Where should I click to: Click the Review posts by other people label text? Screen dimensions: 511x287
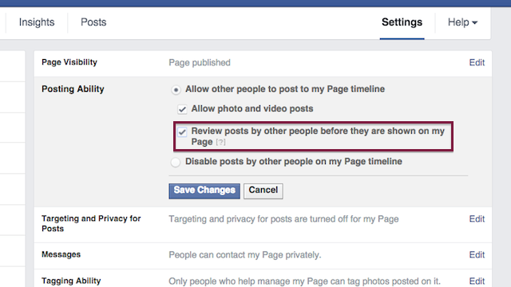(x=318, y=136)
